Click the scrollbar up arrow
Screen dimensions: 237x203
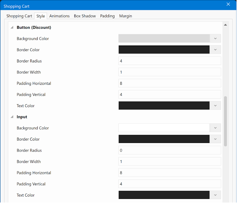click(225, 25)
